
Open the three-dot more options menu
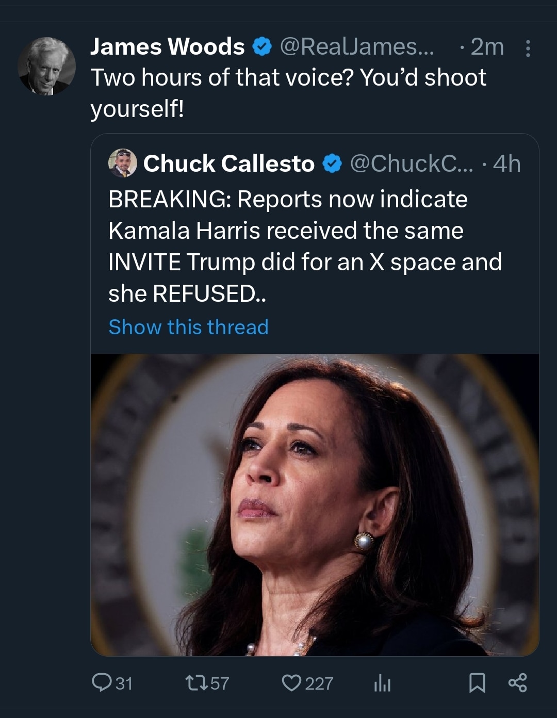(x=528, y=48)
